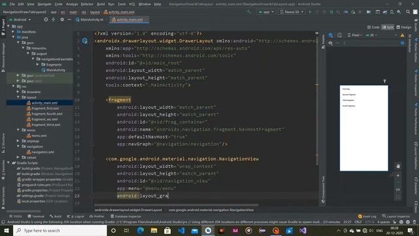Screen dimensions: 419x236
Task: Switch editor to Code view mode
Action: pos(373,27)
